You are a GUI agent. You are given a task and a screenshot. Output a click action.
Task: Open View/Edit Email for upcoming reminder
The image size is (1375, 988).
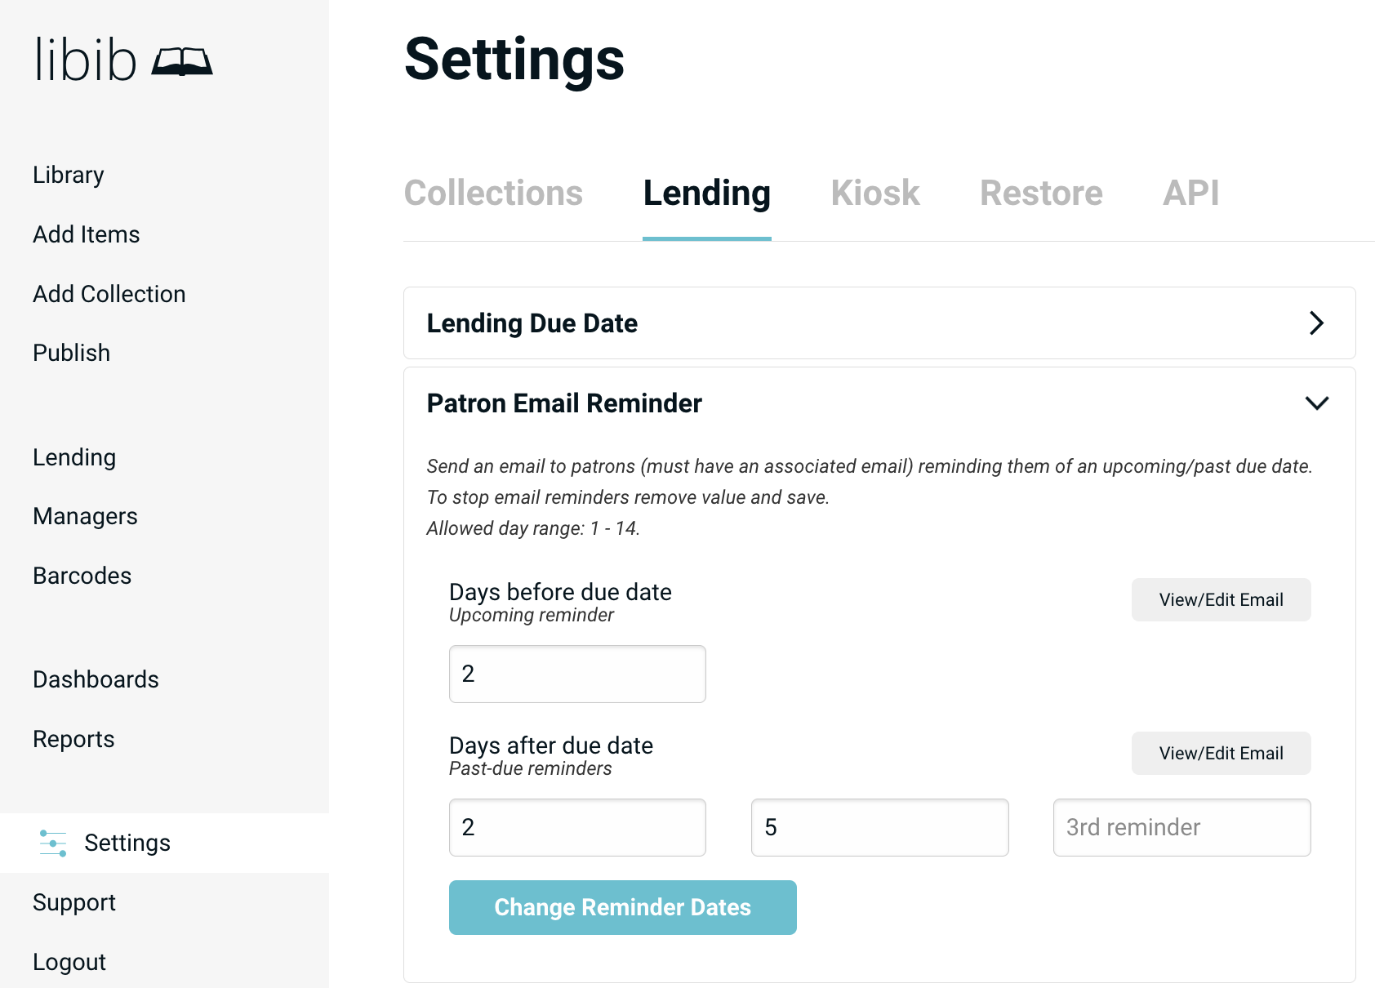coord(1221,600)
